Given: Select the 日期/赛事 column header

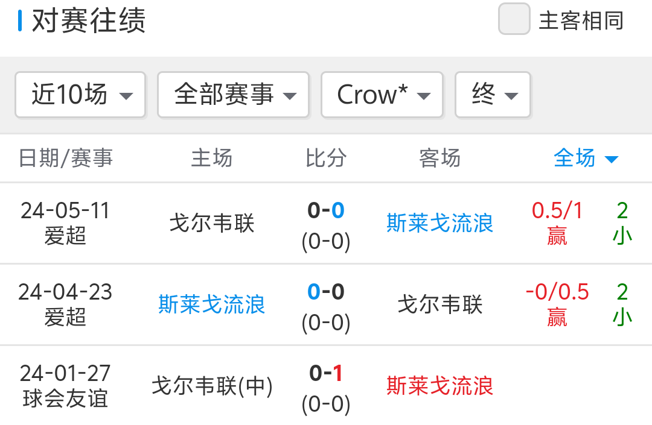Looking at the screenshot, I should coord(66,159).
